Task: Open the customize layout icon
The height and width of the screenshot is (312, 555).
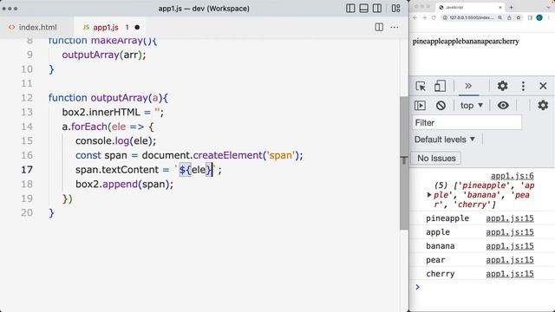Action: click(x=395, y=8)
